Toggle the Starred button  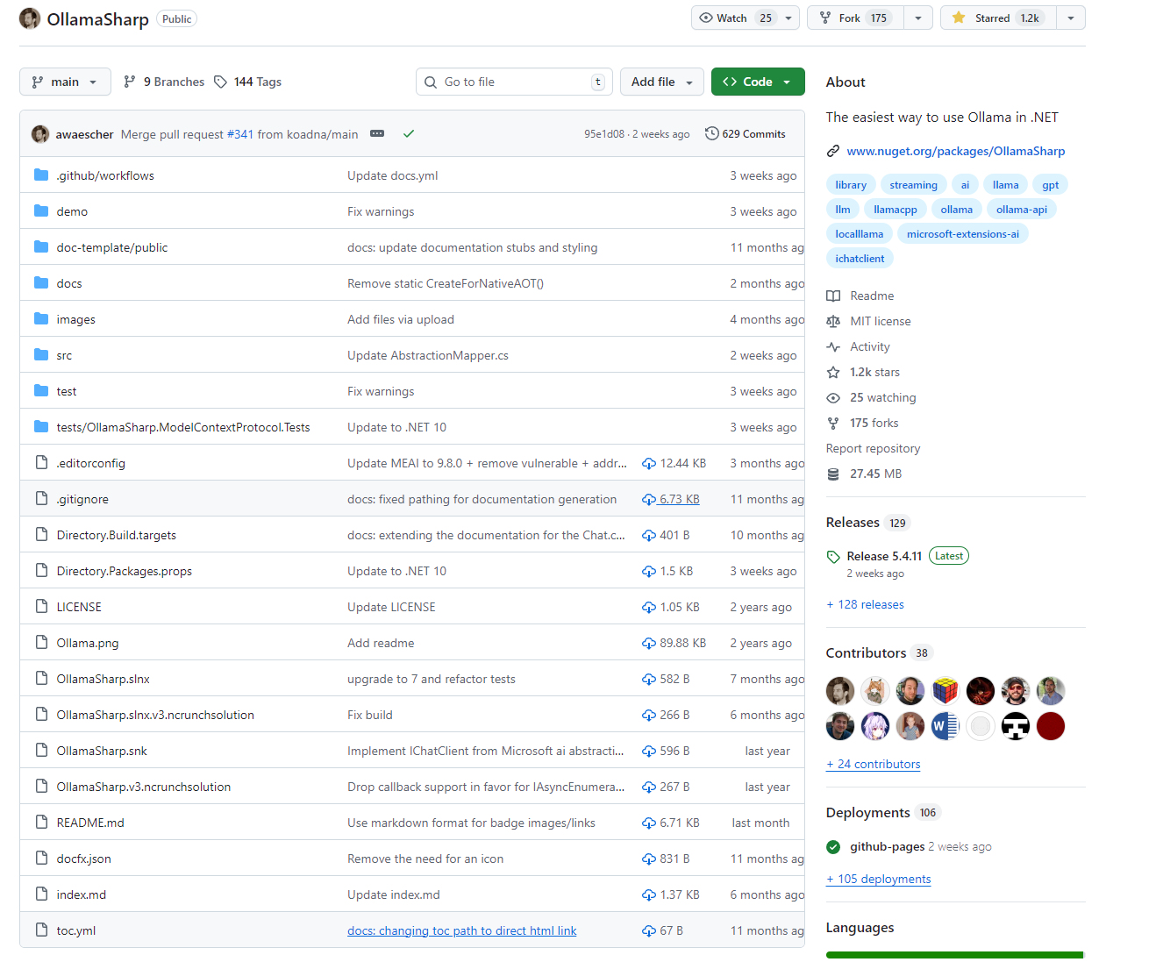[998, 18]
